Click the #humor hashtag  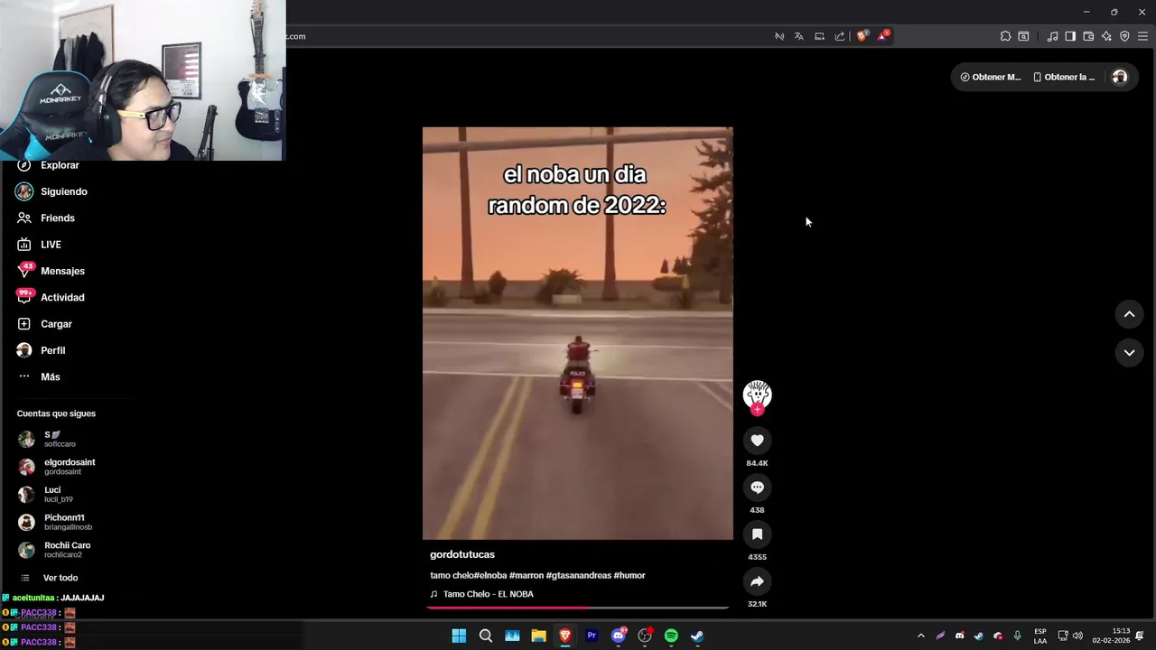coord(629,575)
